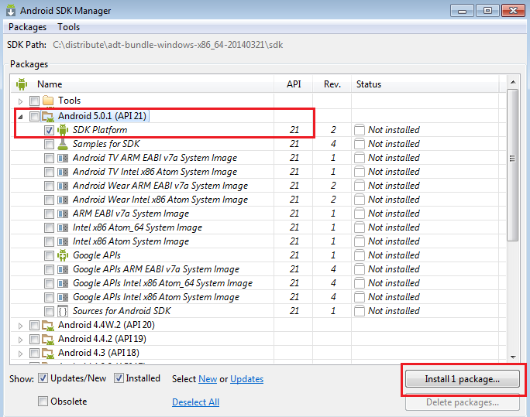Image resolution: width=530 pixels, height=417 pixels.
Task: Click the API column header
Action: click(294, 84)
